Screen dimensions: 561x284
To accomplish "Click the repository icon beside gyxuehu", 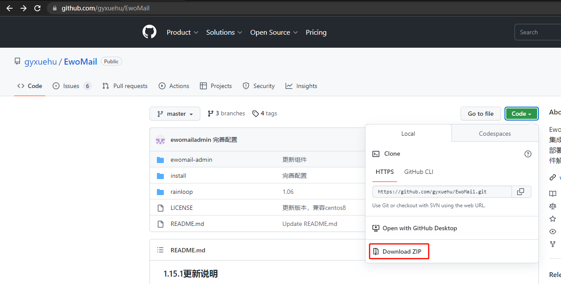I will [17, 62].
